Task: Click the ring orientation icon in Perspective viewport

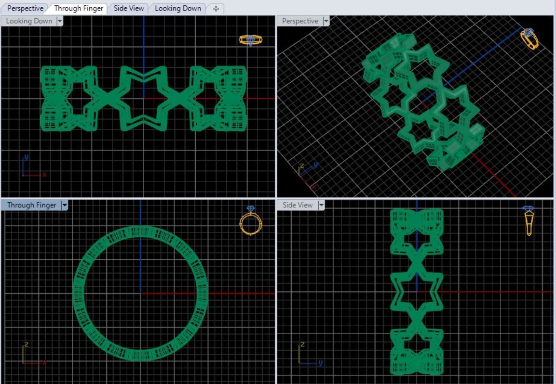Action: 529,38
